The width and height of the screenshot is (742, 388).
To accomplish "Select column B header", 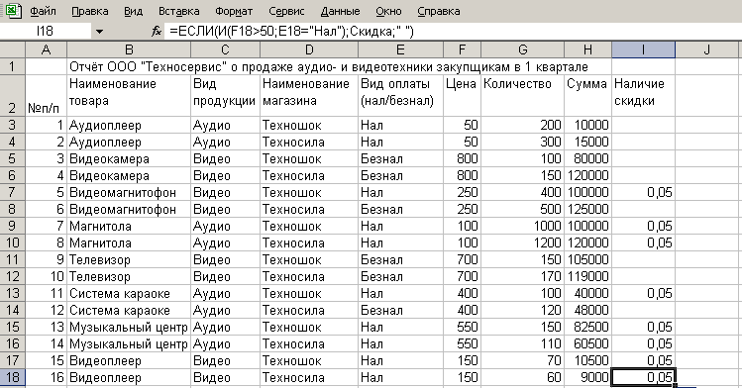I will (x=129, y=49).
